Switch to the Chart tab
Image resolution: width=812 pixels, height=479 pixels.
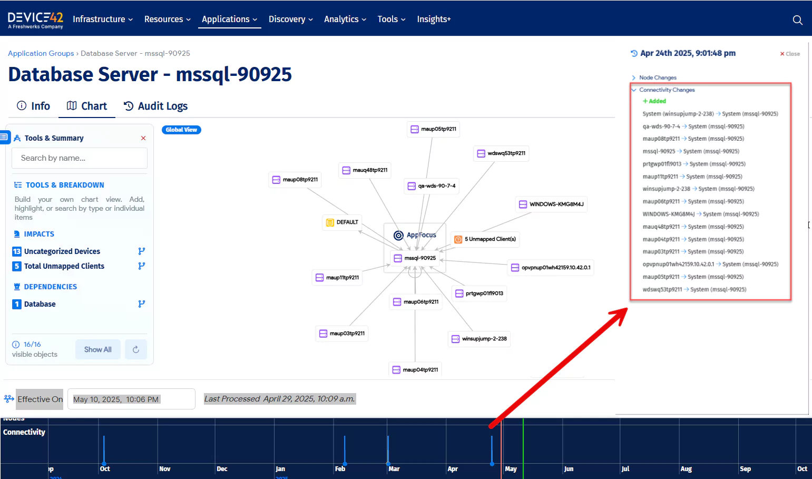pyautogui.click(x=87, y=106)
